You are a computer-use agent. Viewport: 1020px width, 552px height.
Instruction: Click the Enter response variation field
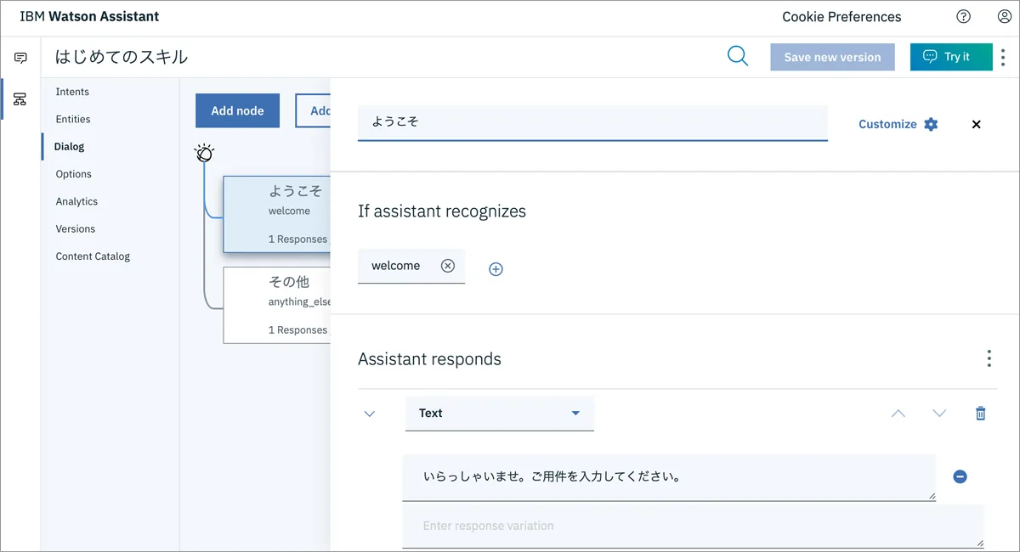(693, 527)
